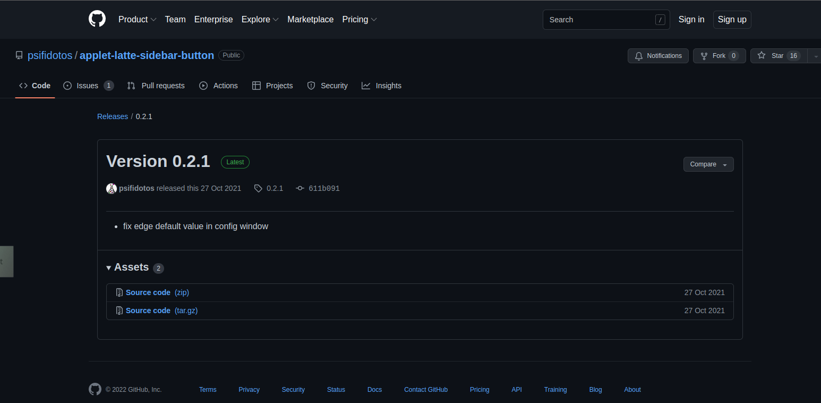Fork the repository via Fork button
This screenshot has height=403, width=821.
pyautogui.click(x=719, y=56)
